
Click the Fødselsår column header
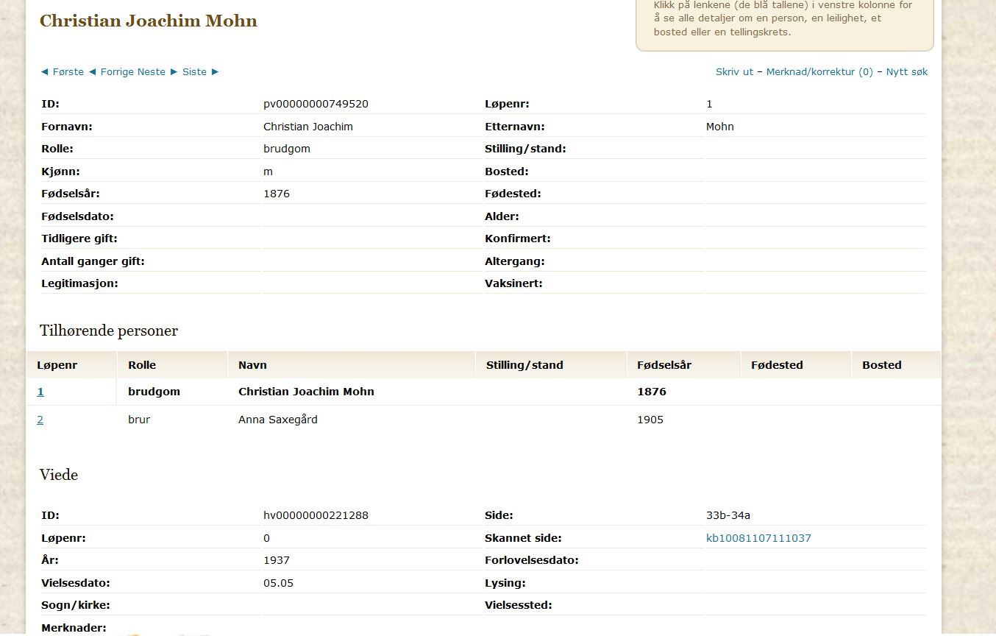(x=664, y=365)
